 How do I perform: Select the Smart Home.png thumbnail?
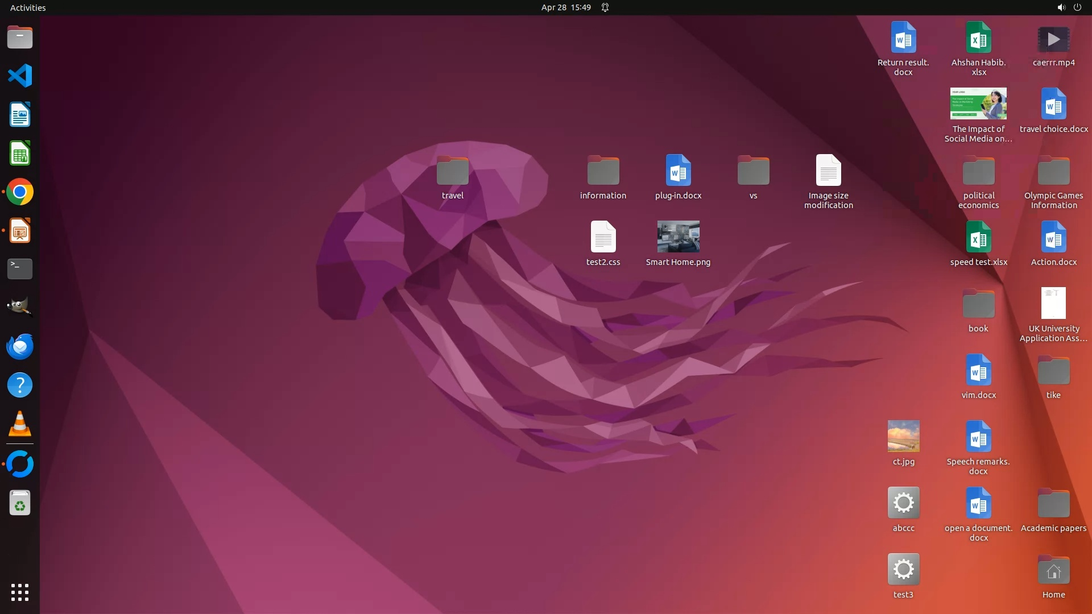(678, 237)
